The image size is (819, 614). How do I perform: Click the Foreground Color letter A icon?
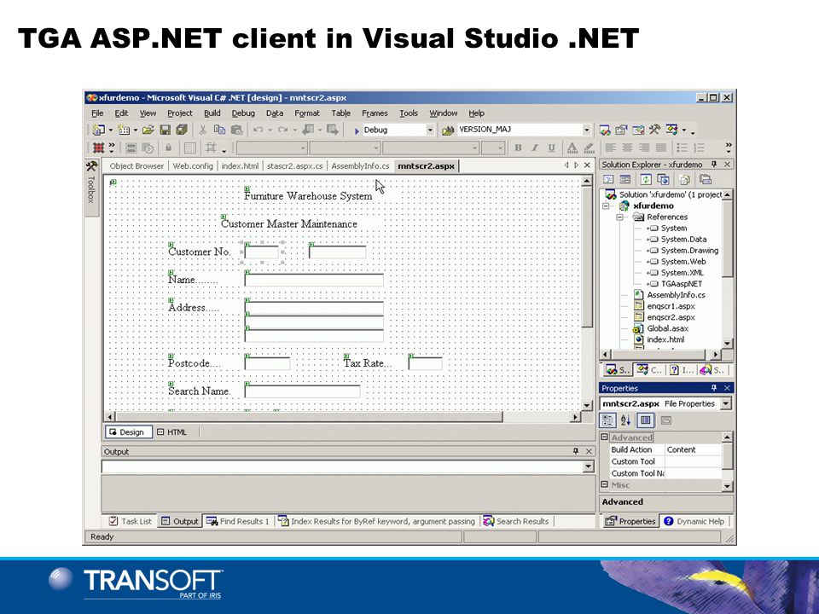coord(572,148)
